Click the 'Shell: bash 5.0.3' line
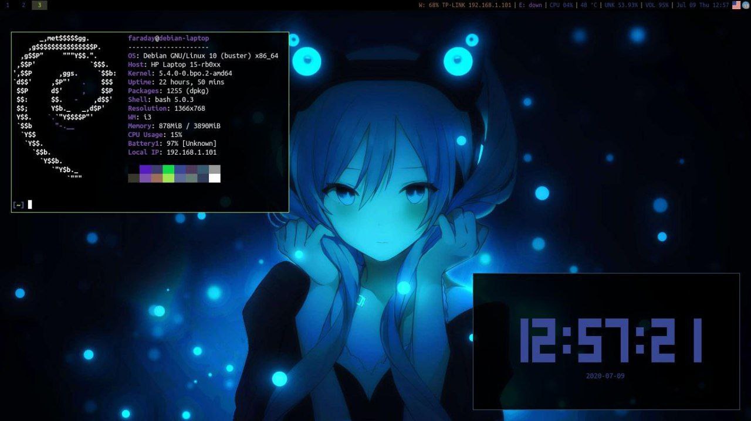 [x=161, y=100]
